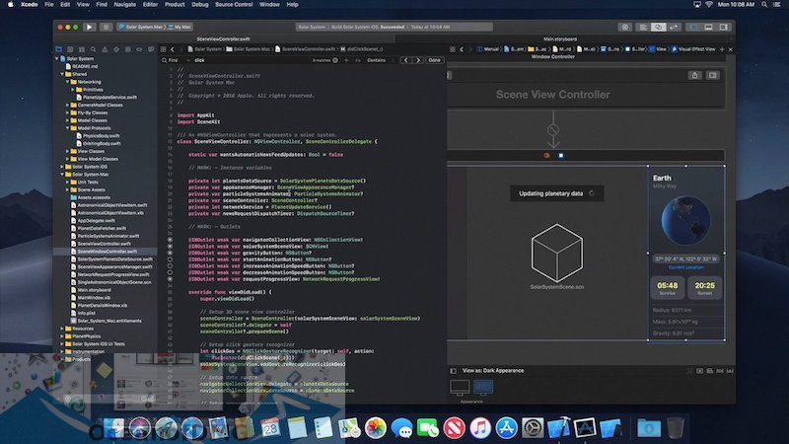This screenshot has width=789, height=444.
Task: Open the Debug menu
Action: (200, 5)
